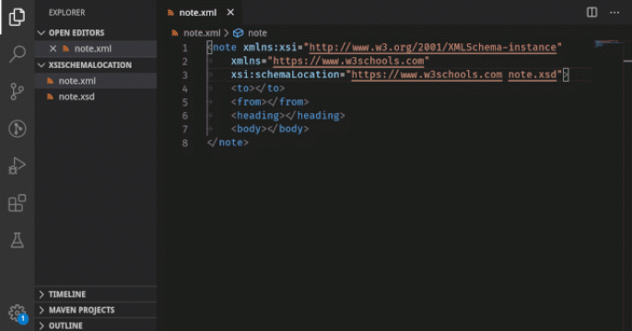Viewport: 632px width, 331px height.
Task: Close note.xml from Open Editors list
Action: point(53,49)
